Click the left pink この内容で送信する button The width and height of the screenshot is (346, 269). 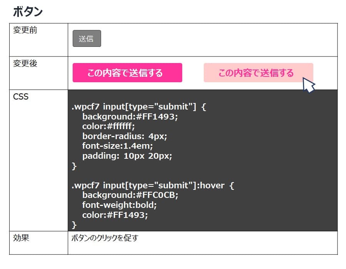127,72
